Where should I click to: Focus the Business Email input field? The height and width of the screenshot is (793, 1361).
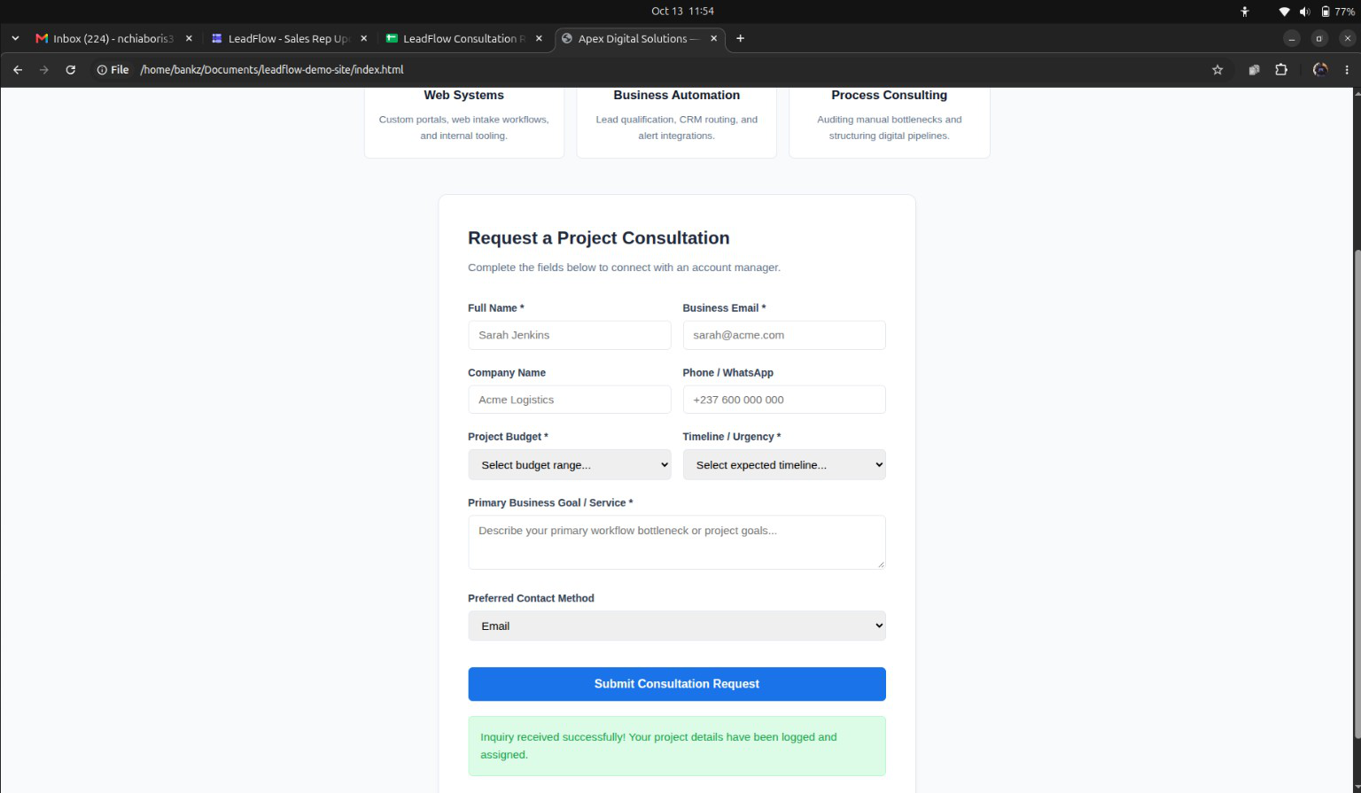tap(784, 335)
